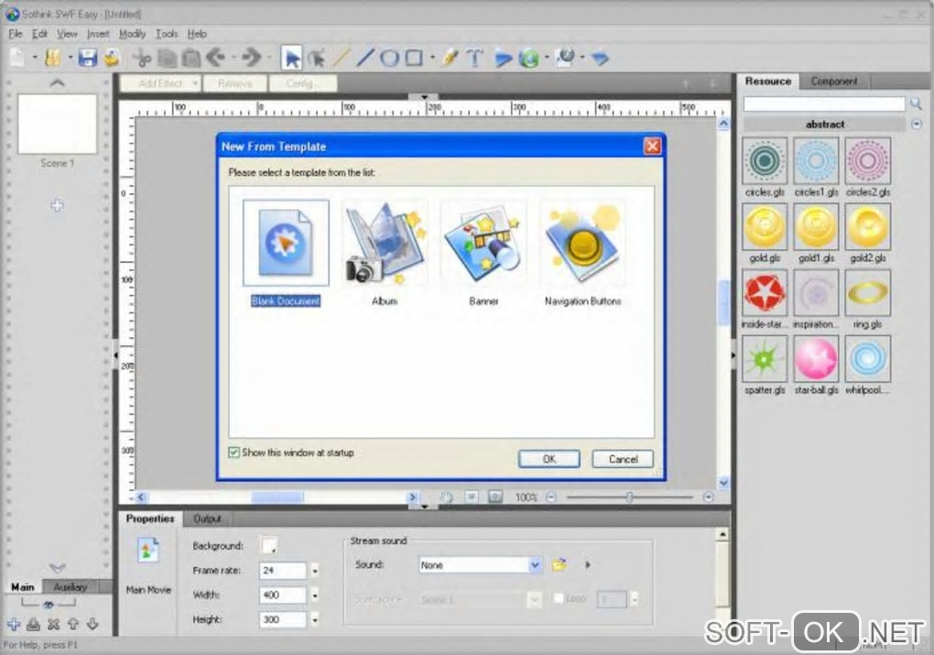Click the Export icon next to Save
The height and width of the screenshot is (655, 934).
112,58
